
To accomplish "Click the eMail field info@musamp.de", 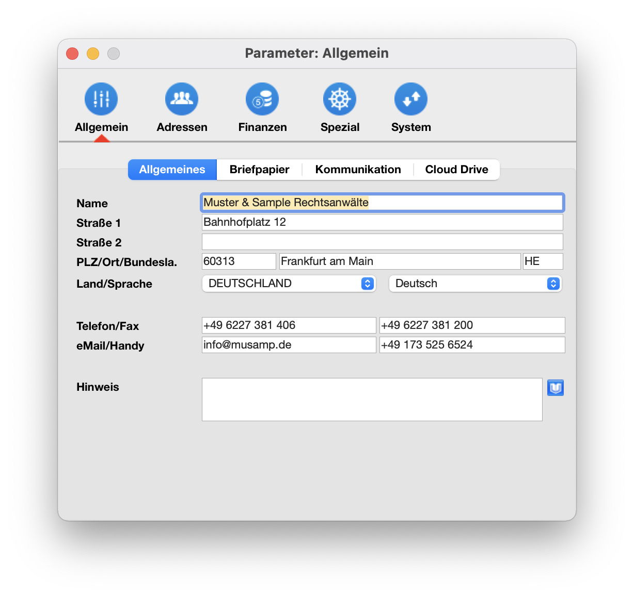I will (289, 345).
